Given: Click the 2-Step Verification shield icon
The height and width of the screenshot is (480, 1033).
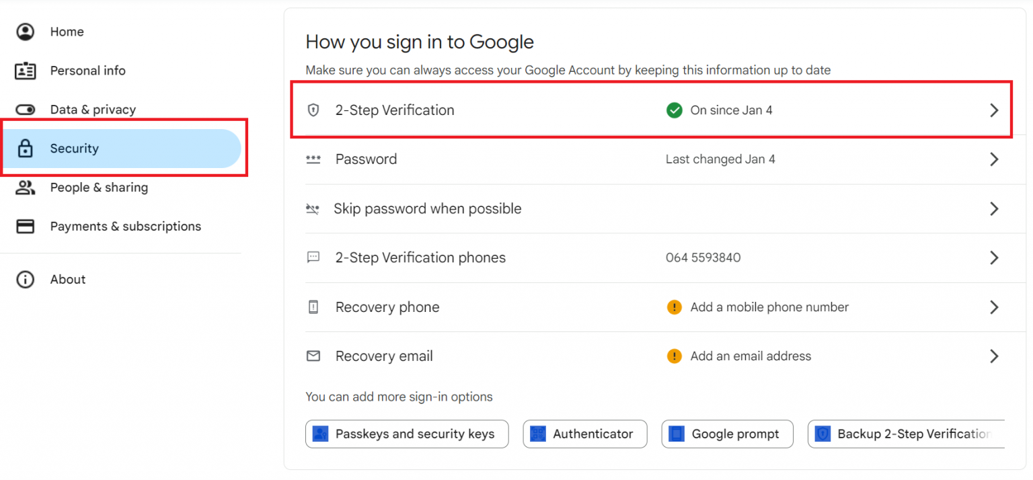Looking at the screenshot, I should pos(313,110).
